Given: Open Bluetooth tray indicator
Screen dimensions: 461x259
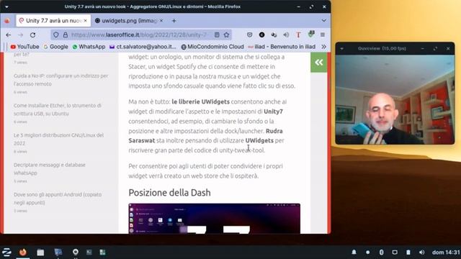Looking at the screenshot, I should [381, 252].
